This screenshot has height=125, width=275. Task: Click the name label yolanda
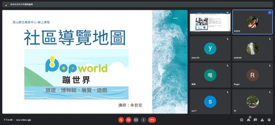238,58
